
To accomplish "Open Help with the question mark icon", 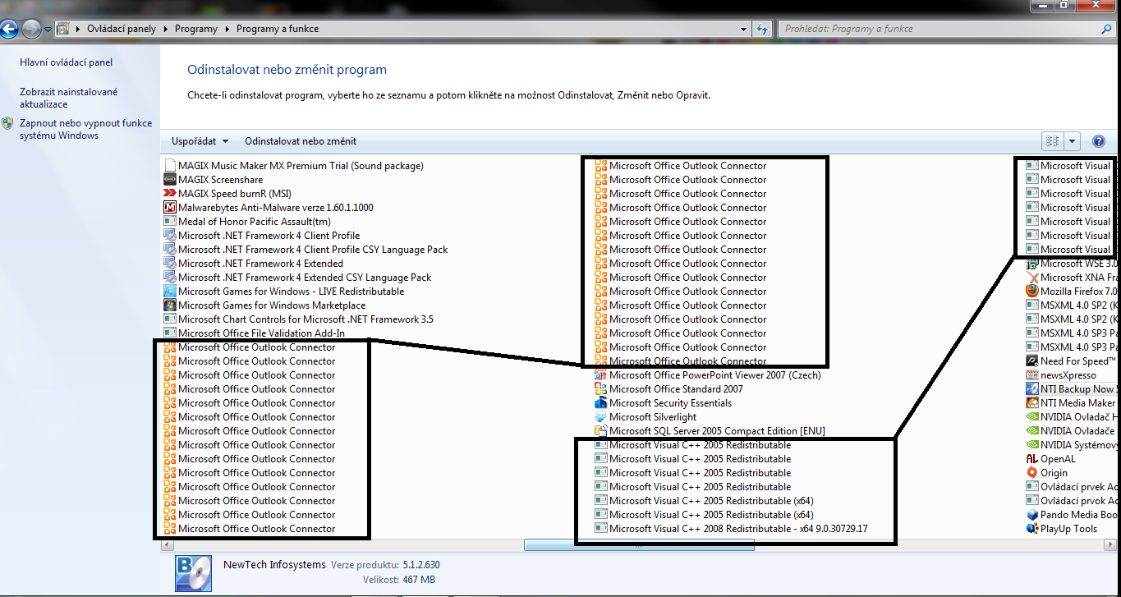I will coord(1099,141).
